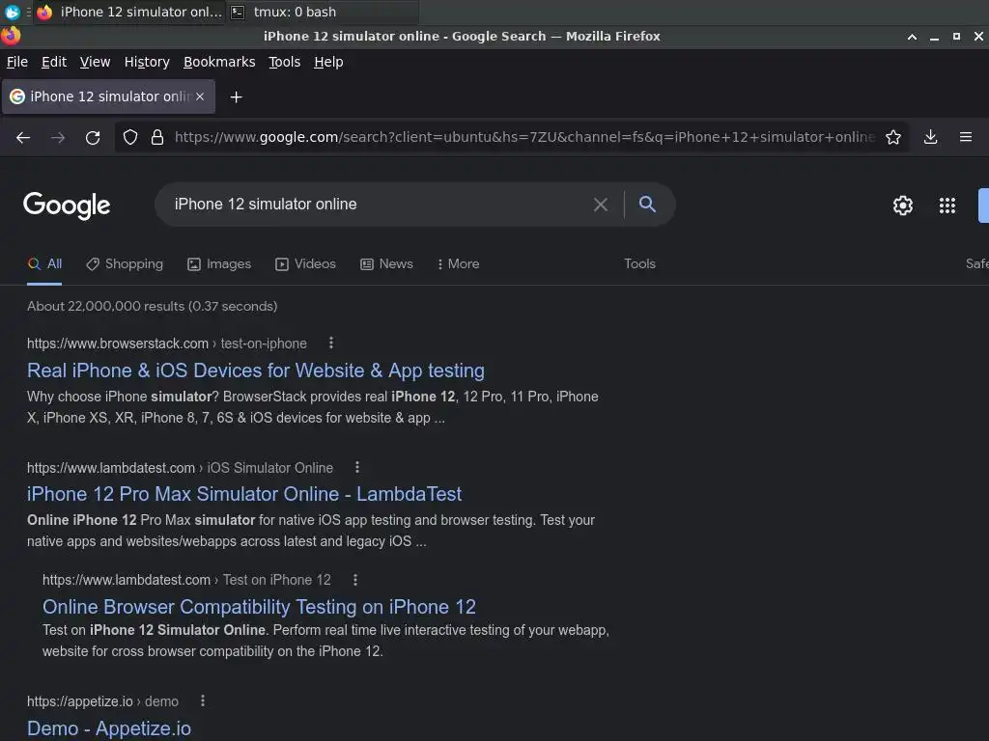View site security padlock info
The width and height of the screenshot is (989, 741).
click(x=157, y=137)
